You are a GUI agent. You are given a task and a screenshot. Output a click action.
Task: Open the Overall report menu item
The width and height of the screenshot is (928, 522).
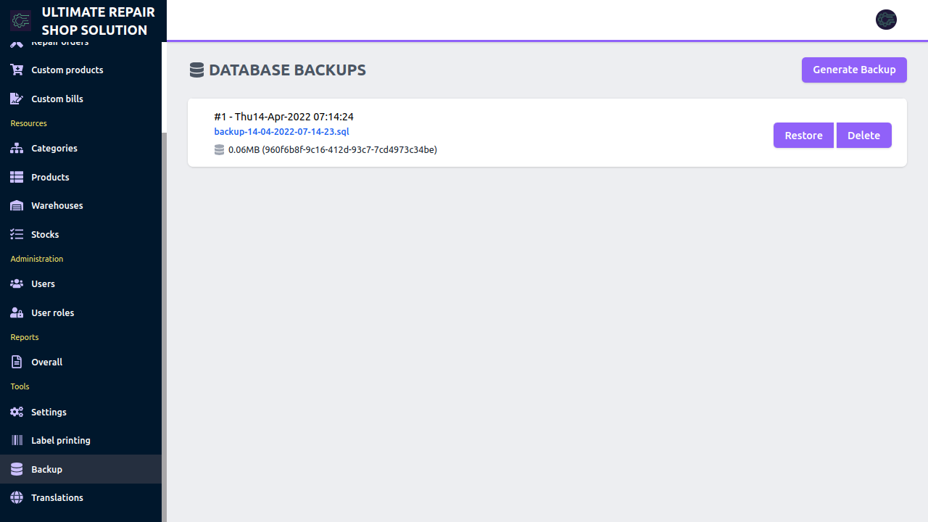click(x=46, y=362)
